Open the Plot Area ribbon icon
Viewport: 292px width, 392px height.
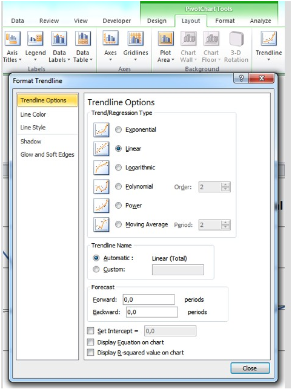tap(165, 39)
